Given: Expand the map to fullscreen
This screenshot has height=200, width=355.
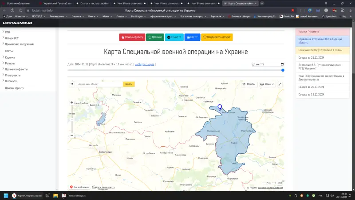Looking at the screenshot, I should [x=280, y=84].
